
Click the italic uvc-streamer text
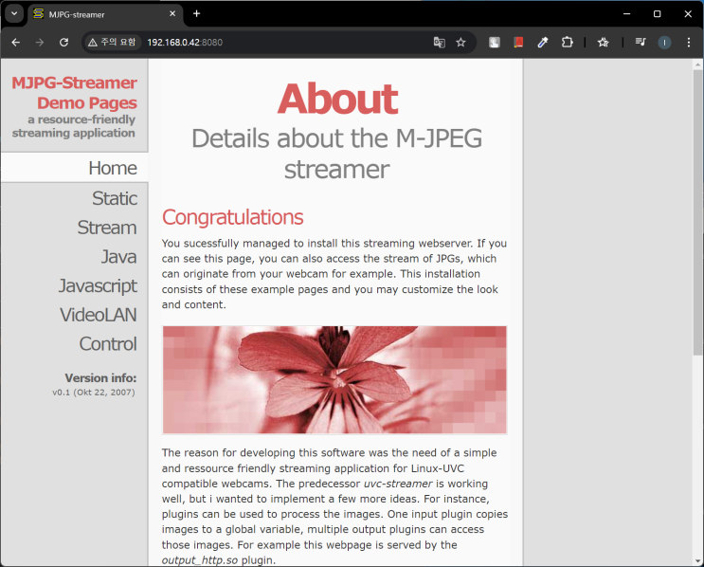398,484
